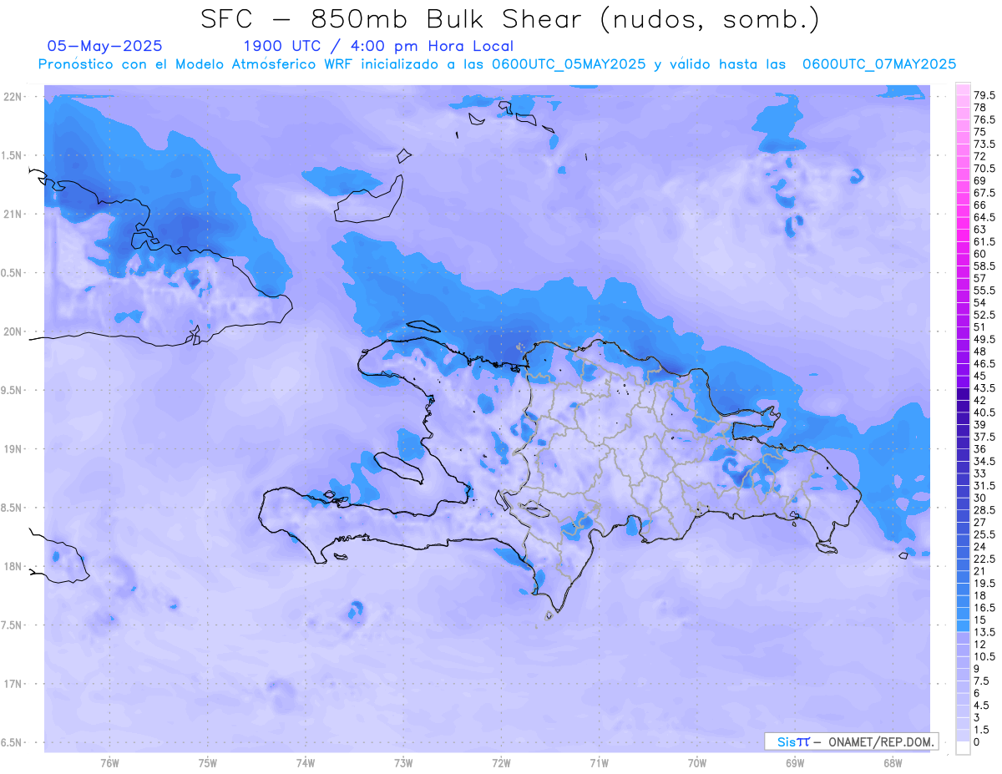The image size is (1002, 774).
Task: Click the "SFC – 850mb Bulk Shear" chart title
Action: 509,18
